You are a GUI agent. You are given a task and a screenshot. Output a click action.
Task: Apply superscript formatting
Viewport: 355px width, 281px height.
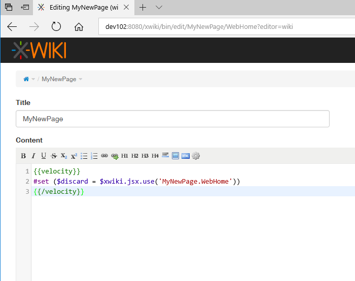pos(74,156)
